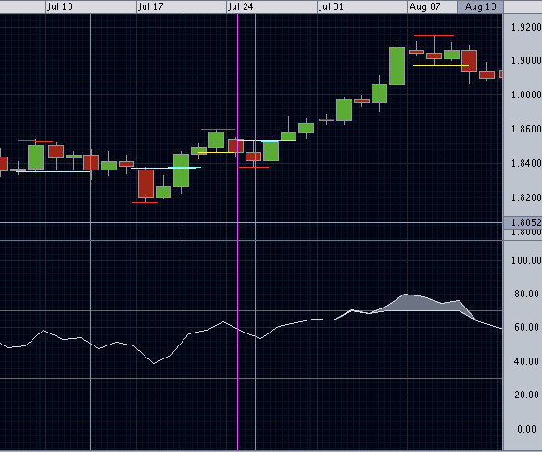Click the oscillator line's lowest dip near Jul 17

(154, 363)
